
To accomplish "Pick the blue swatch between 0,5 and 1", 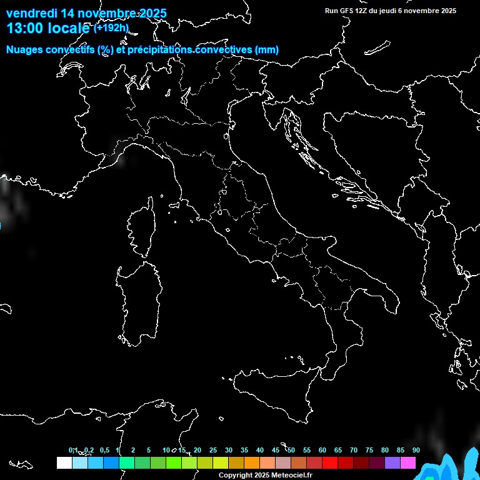I will [111, 462].
